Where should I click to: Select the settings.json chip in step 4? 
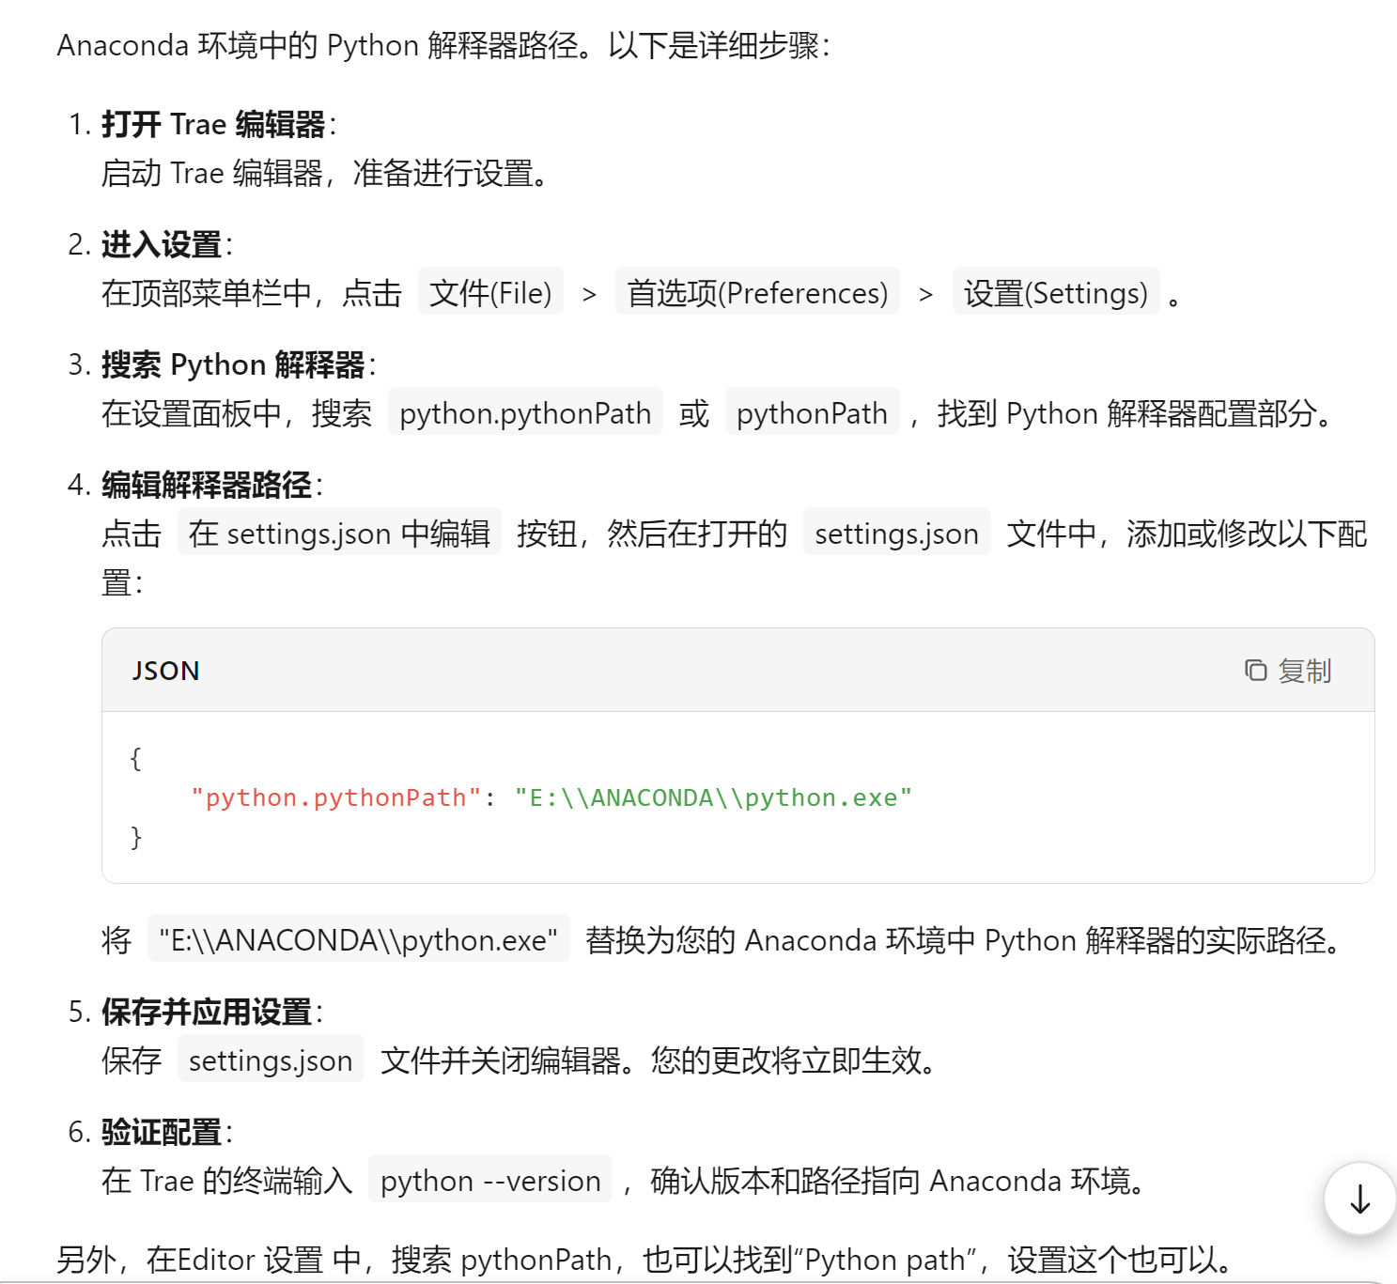[x=896, y=534]
